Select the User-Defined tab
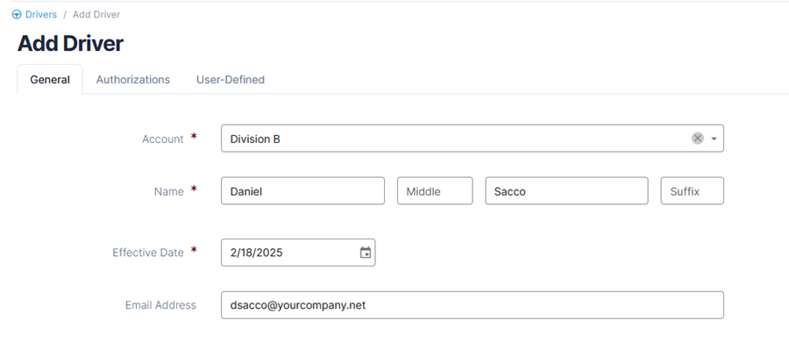 (x=231, y=80)
